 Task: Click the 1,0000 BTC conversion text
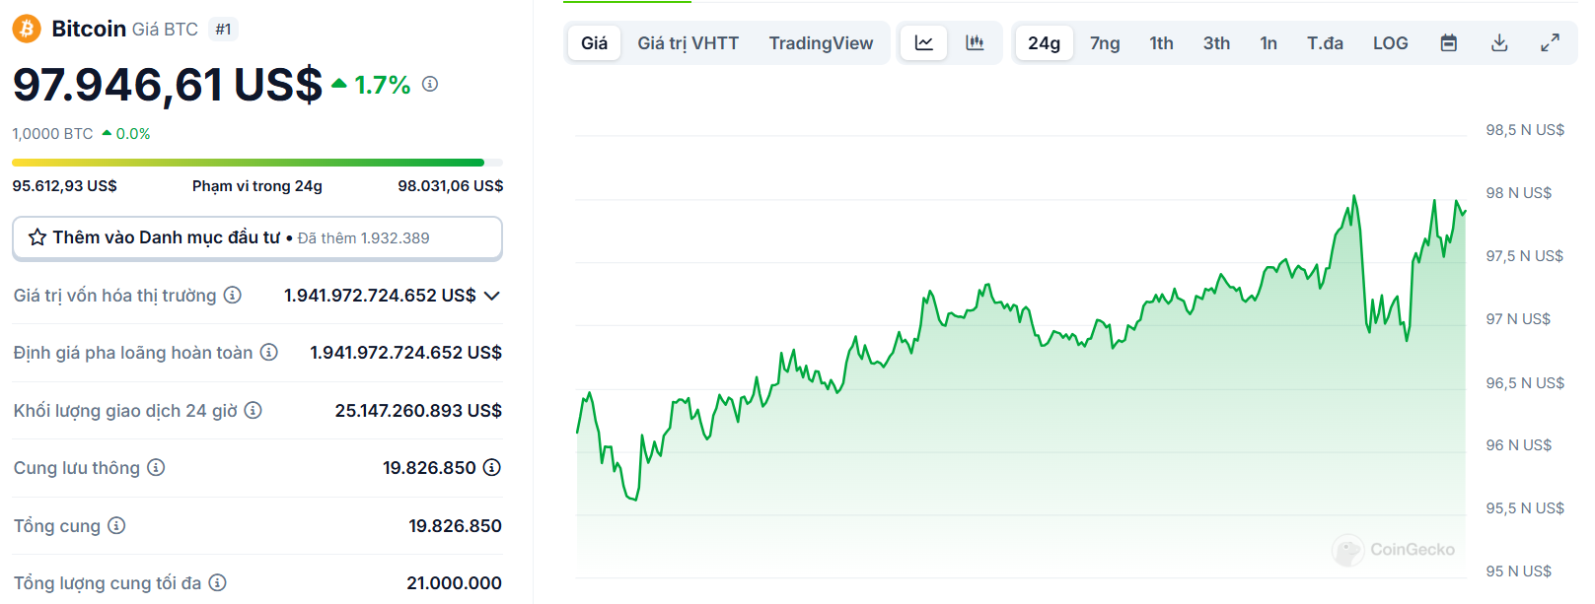pyautogui.click(x=52, y=133)
